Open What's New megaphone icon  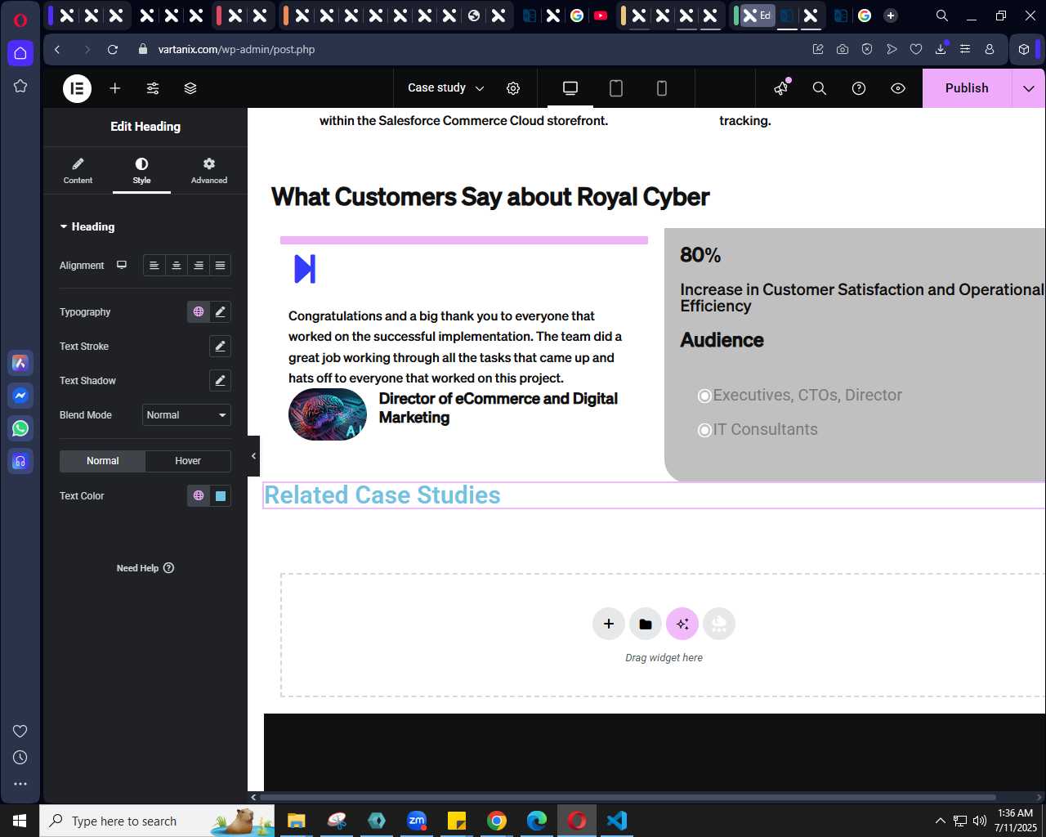point(782,88)
